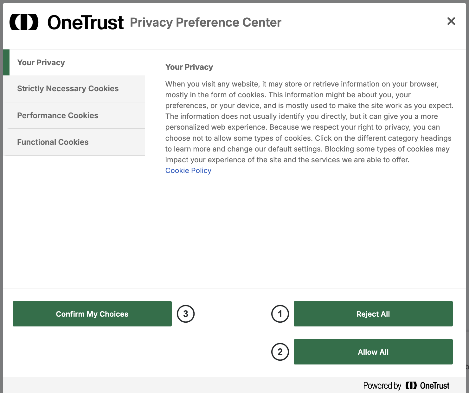
Task: Click the circled number 3 marker
Action: (x=186, y=314)
